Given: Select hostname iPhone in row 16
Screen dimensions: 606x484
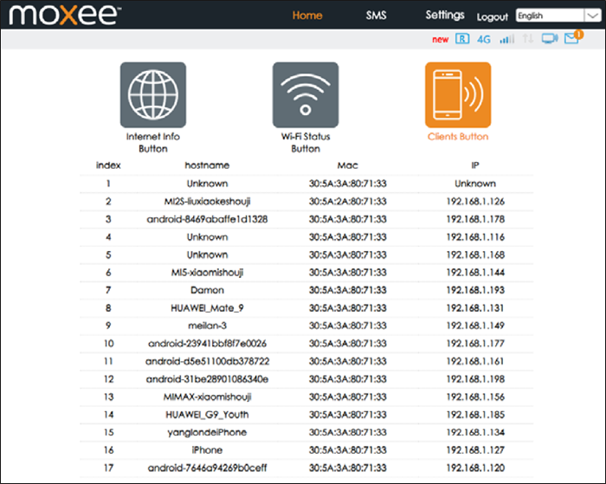Looking at the screenshot, I should (207, 450).
